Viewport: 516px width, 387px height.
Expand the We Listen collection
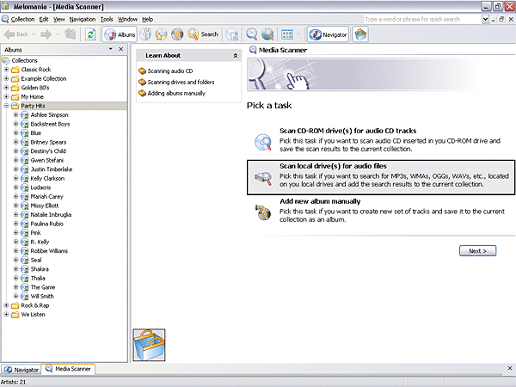click(6, 314)
